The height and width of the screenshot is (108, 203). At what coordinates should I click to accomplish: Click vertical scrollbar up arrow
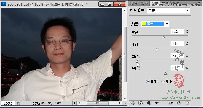click(x=125, y=11)
